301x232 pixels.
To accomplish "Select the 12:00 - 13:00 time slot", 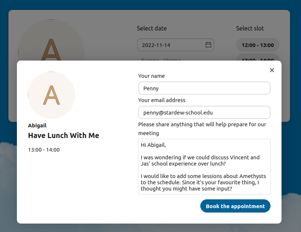I will pos(257,45).
